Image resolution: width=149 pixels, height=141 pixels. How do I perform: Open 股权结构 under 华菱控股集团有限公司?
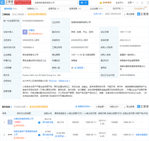(x=20, y=125)
